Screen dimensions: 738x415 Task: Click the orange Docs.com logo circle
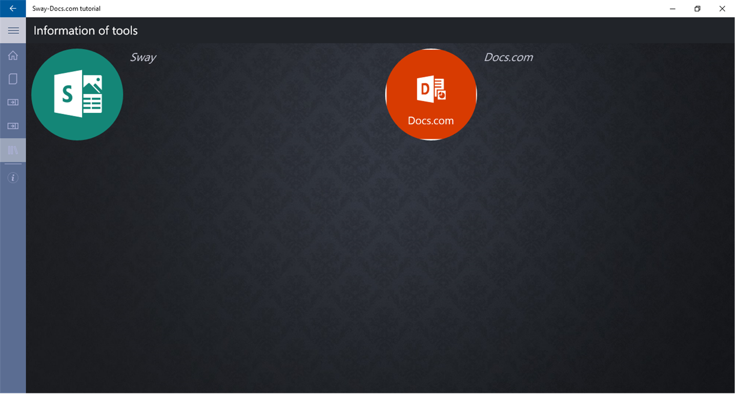431,94
